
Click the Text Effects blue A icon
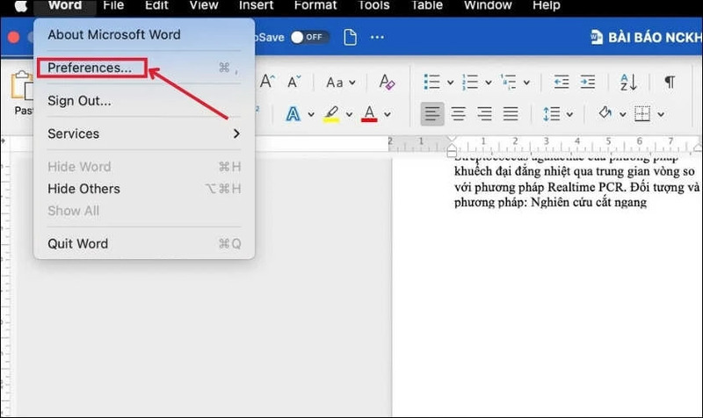coord(293,113)
